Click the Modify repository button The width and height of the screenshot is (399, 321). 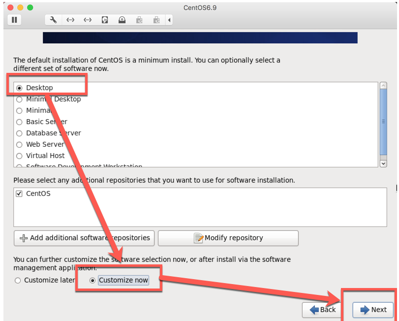pos(228,238)
